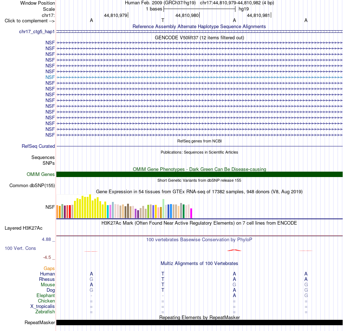343x331 pixels.
Task: Click the 44,810,979 position marker
Action: 116,15
